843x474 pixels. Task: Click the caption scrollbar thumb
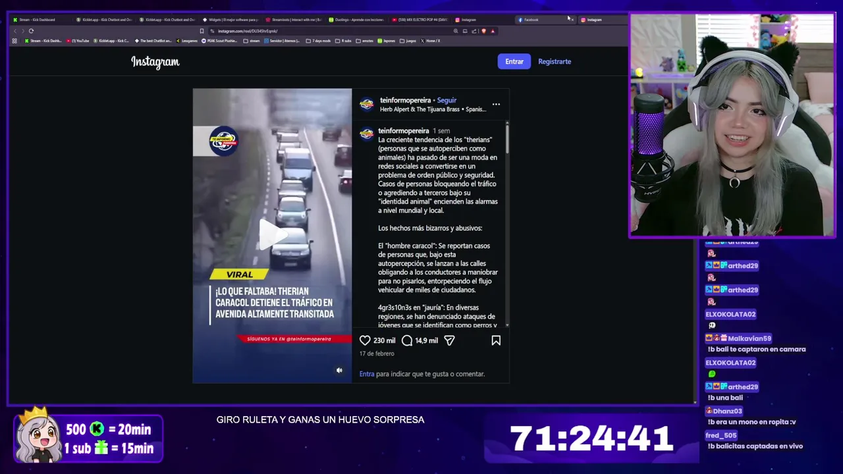pyautogui.click(x=507, y=138)
